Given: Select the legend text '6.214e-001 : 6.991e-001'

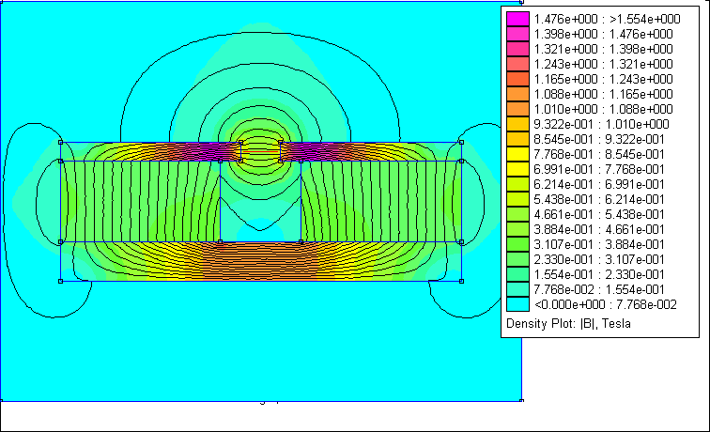Looking at the screenshot, I should click(599, 184).
